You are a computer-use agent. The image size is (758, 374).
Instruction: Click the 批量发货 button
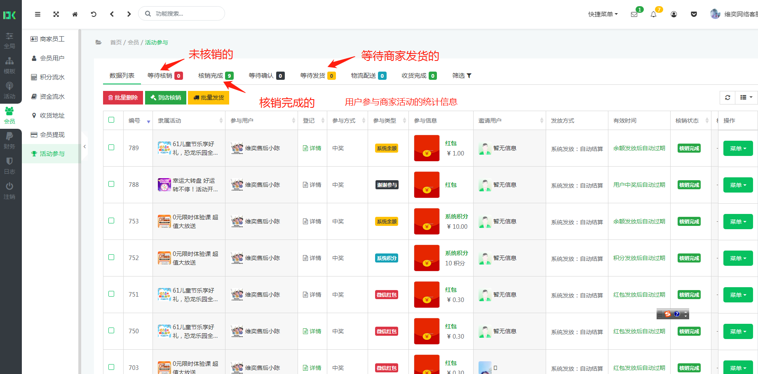point(209,98)
